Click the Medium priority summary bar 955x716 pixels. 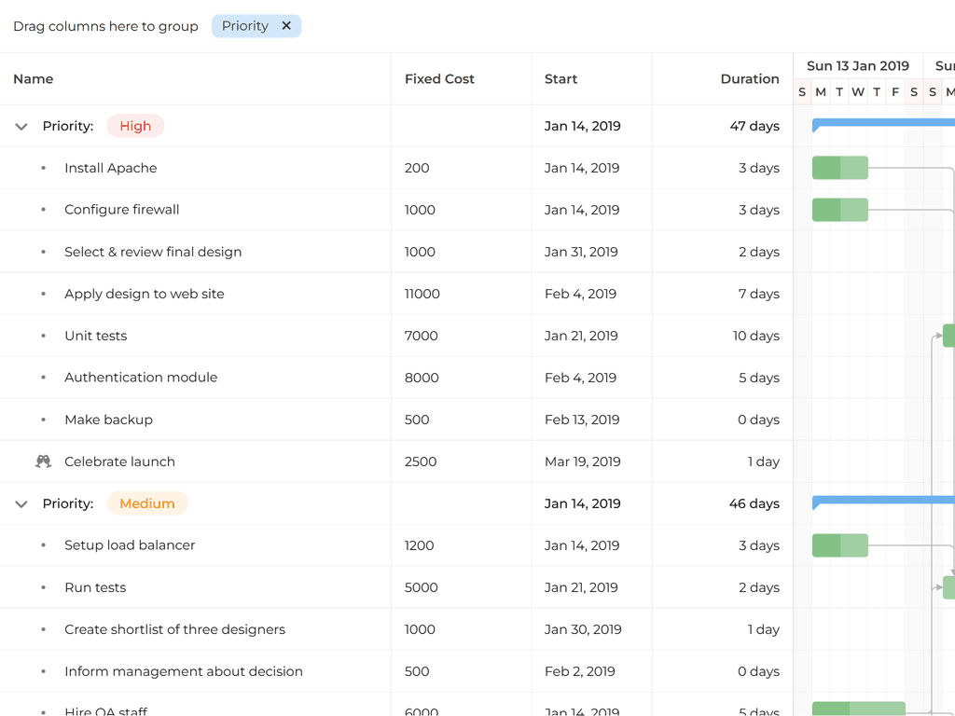882,501
